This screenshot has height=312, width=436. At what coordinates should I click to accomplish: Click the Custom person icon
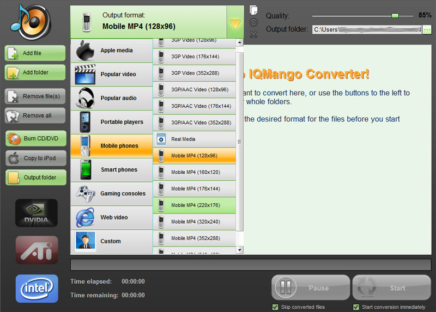click(85, 241)
